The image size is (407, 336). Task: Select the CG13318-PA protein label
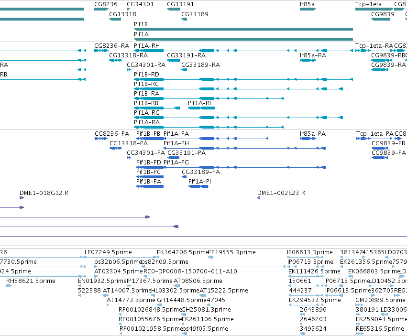tap(129, 143)
